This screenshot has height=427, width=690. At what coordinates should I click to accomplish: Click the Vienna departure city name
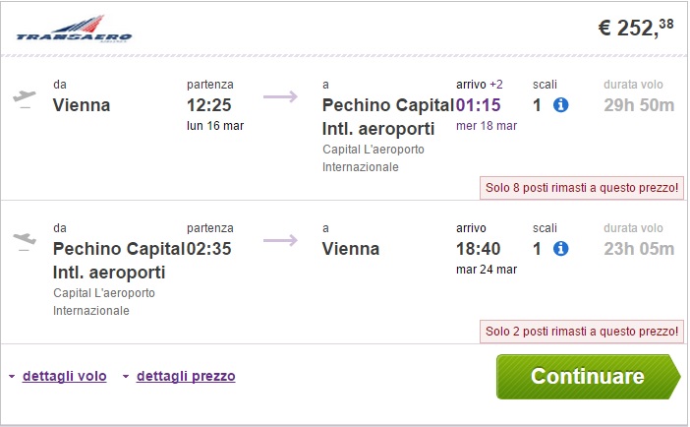pos(82,105)
